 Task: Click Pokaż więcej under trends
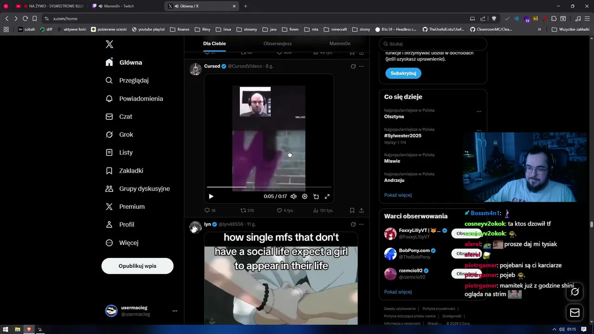click(398, 195)
